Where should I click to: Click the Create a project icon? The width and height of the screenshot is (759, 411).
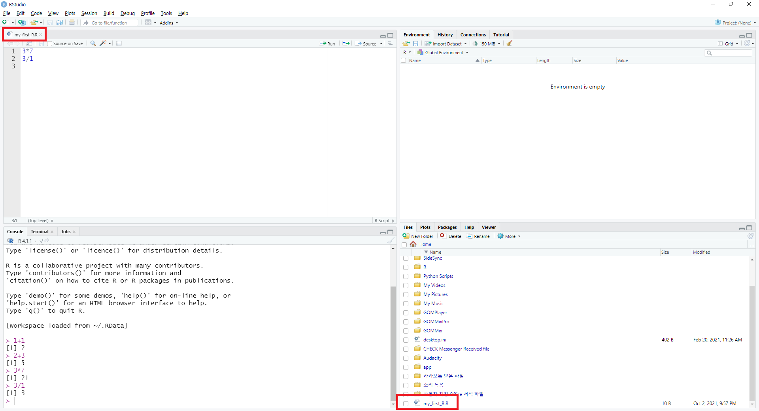pyautogui.click(x=22, y=23)
